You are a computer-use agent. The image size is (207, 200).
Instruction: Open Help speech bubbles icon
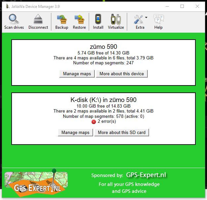pyautogui.click(x=158, y=19)
